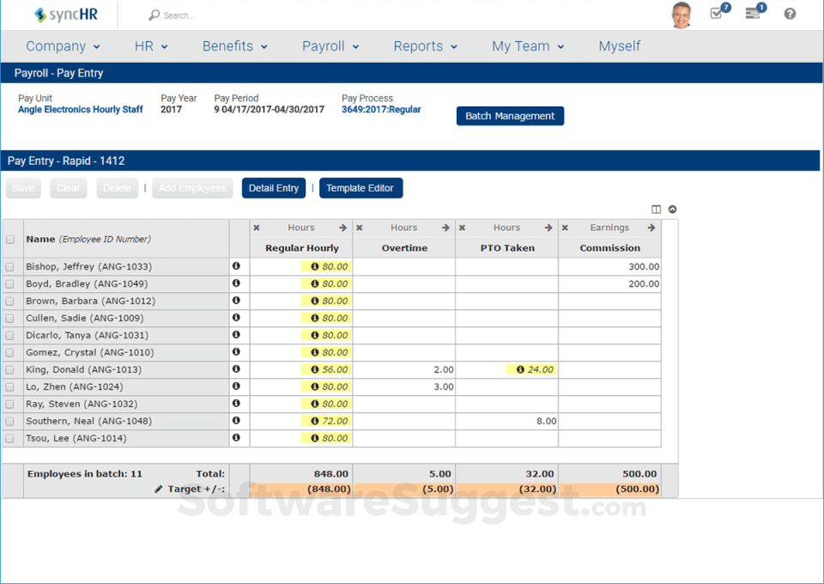Check the select-all checkbox in the grid header
824x584 pixels.
tap(11, 239)
